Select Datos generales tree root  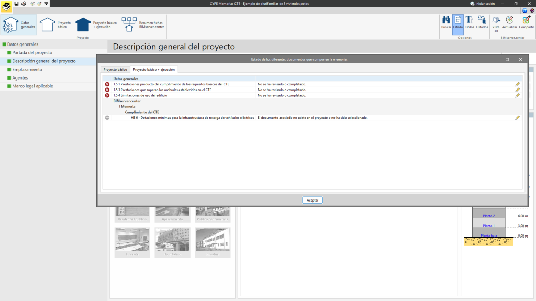pos(23,44)
